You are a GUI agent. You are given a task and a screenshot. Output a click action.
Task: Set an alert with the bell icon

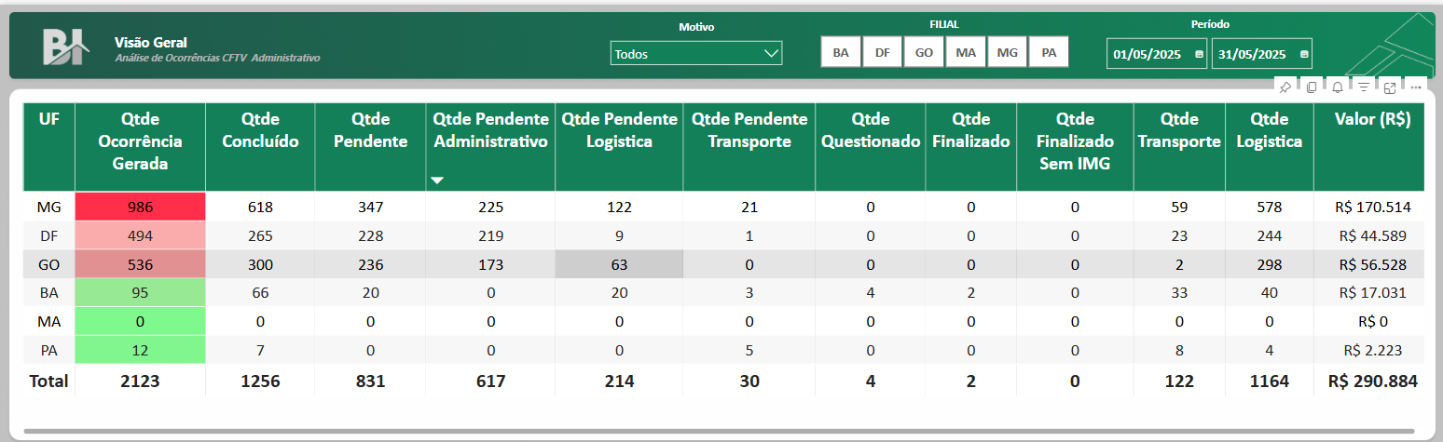click(1338, 87)
